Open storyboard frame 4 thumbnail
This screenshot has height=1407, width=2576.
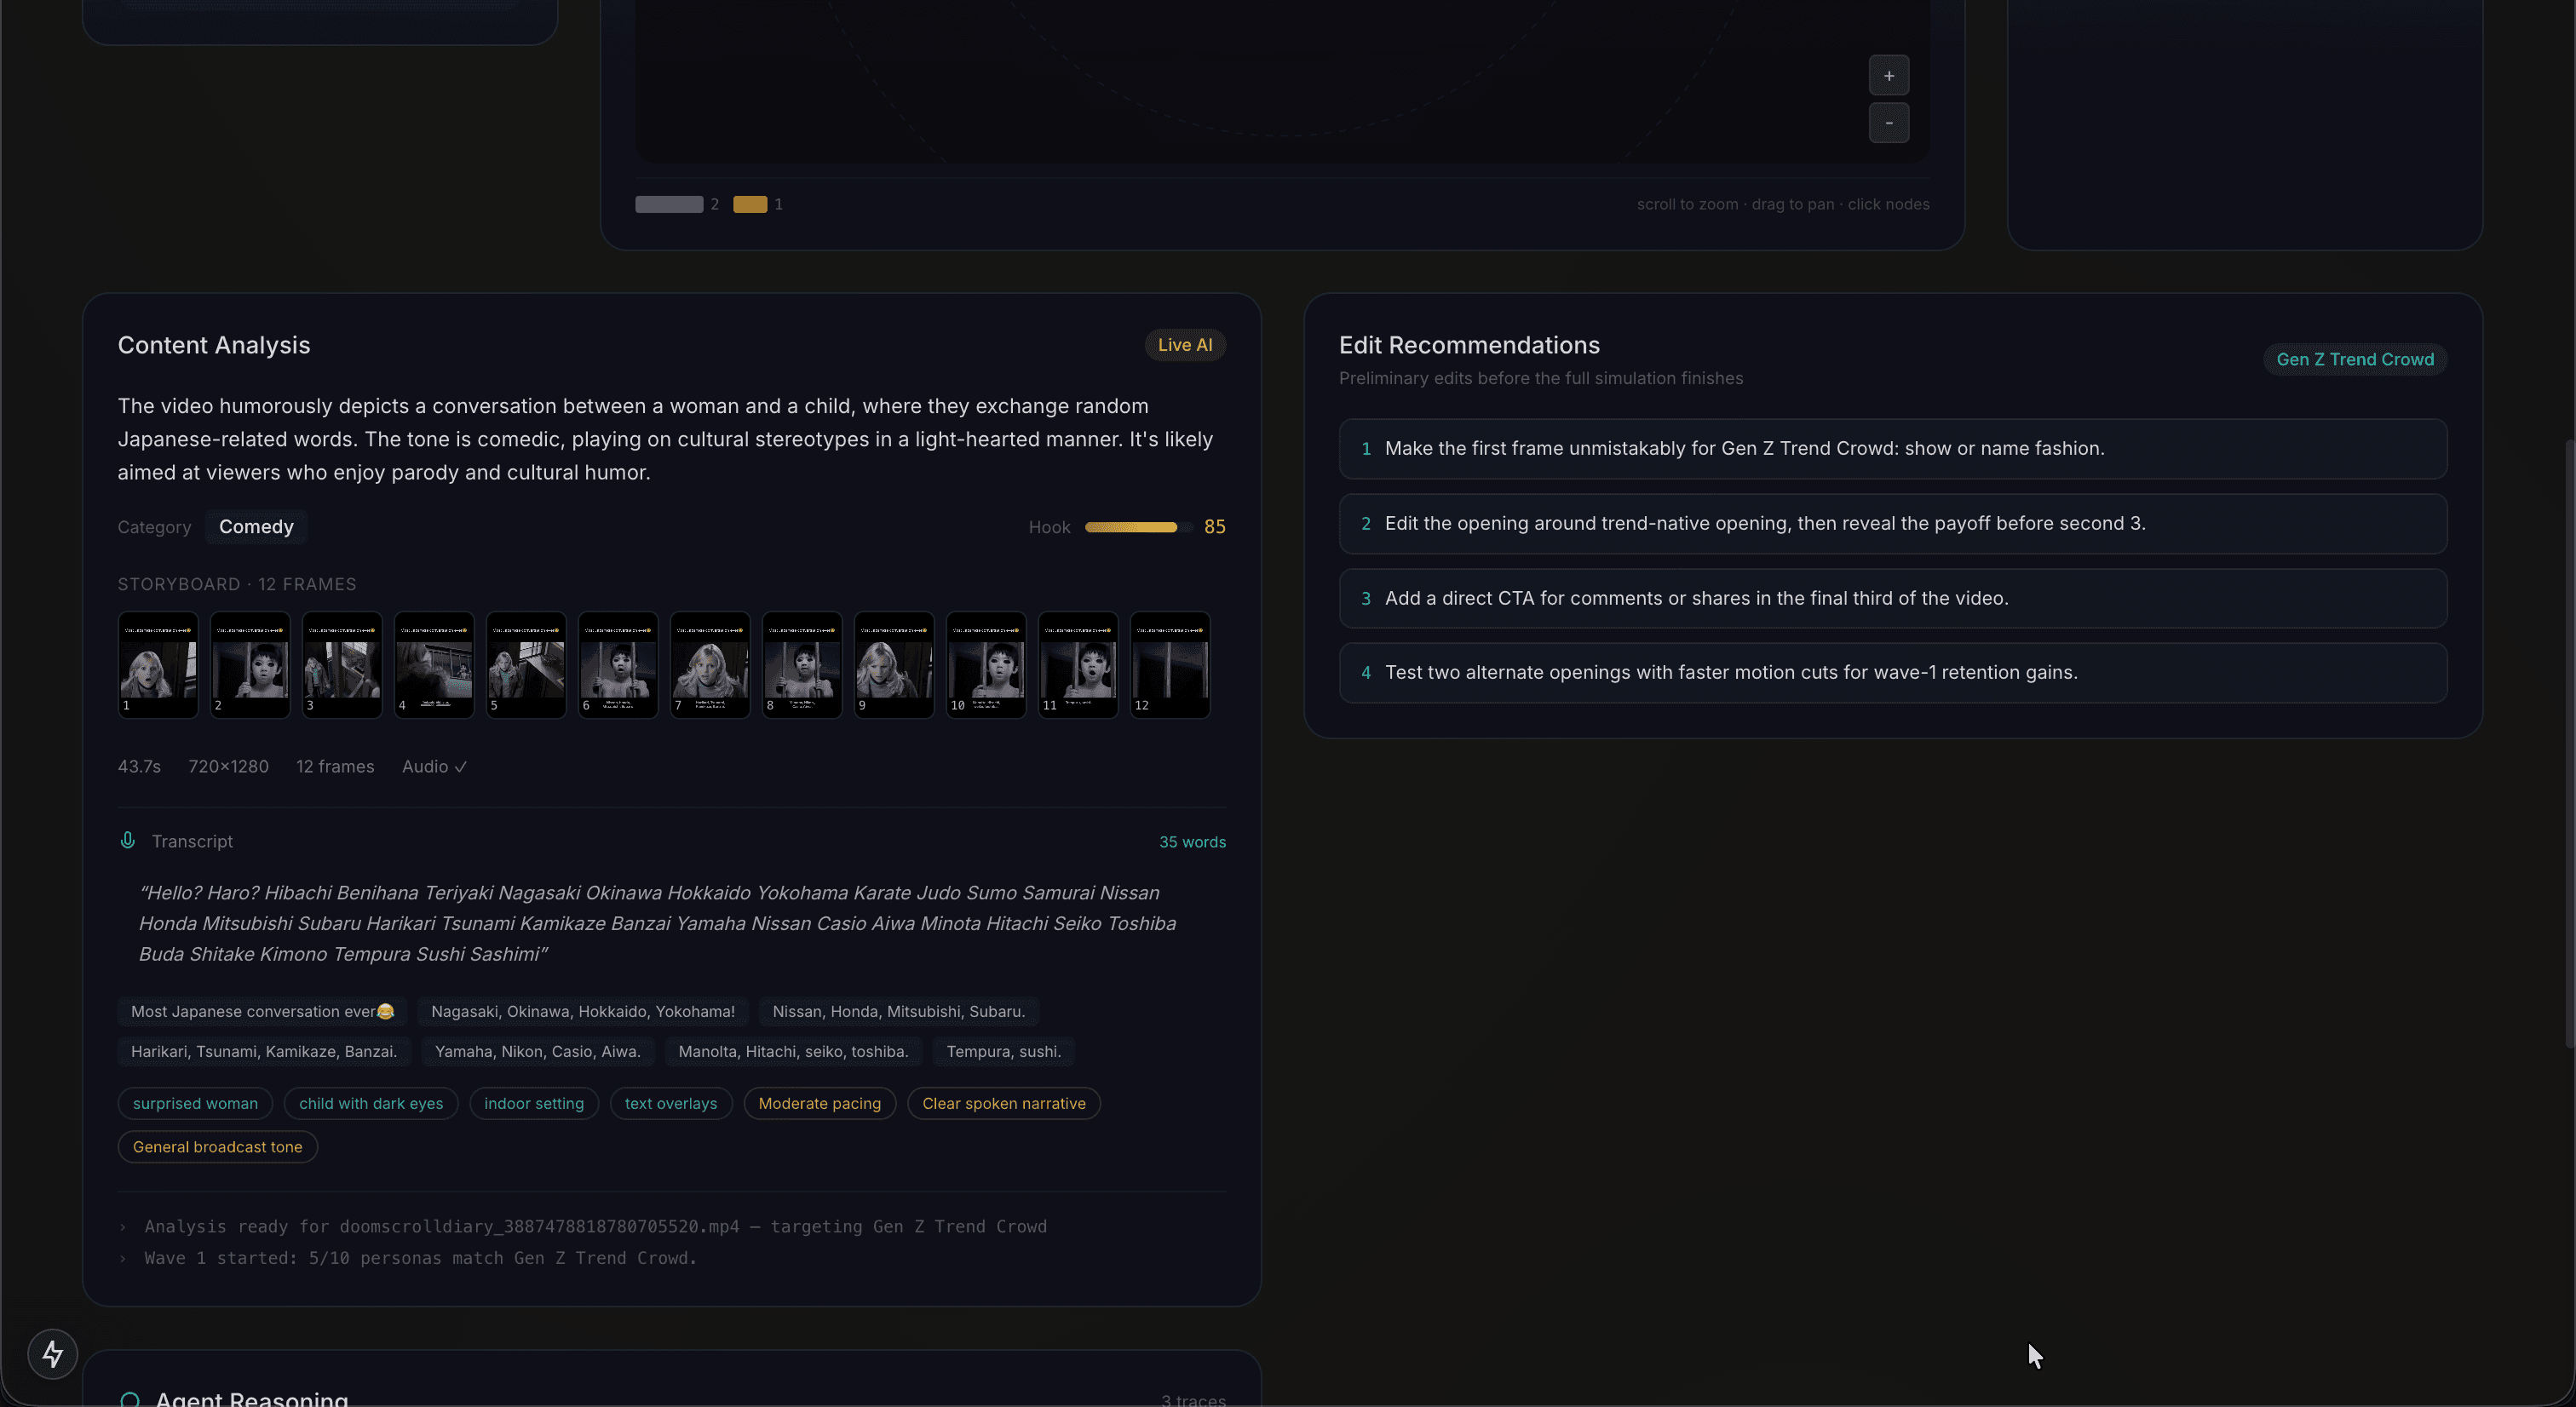coord(434,664)
